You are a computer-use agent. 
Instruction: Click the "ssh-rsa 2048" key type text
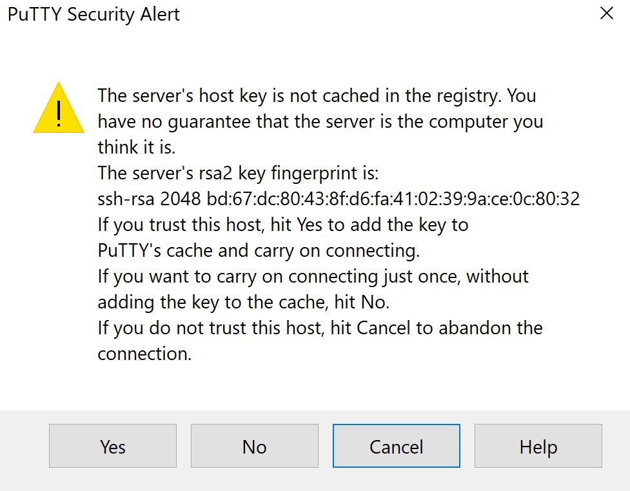point(139,199)
